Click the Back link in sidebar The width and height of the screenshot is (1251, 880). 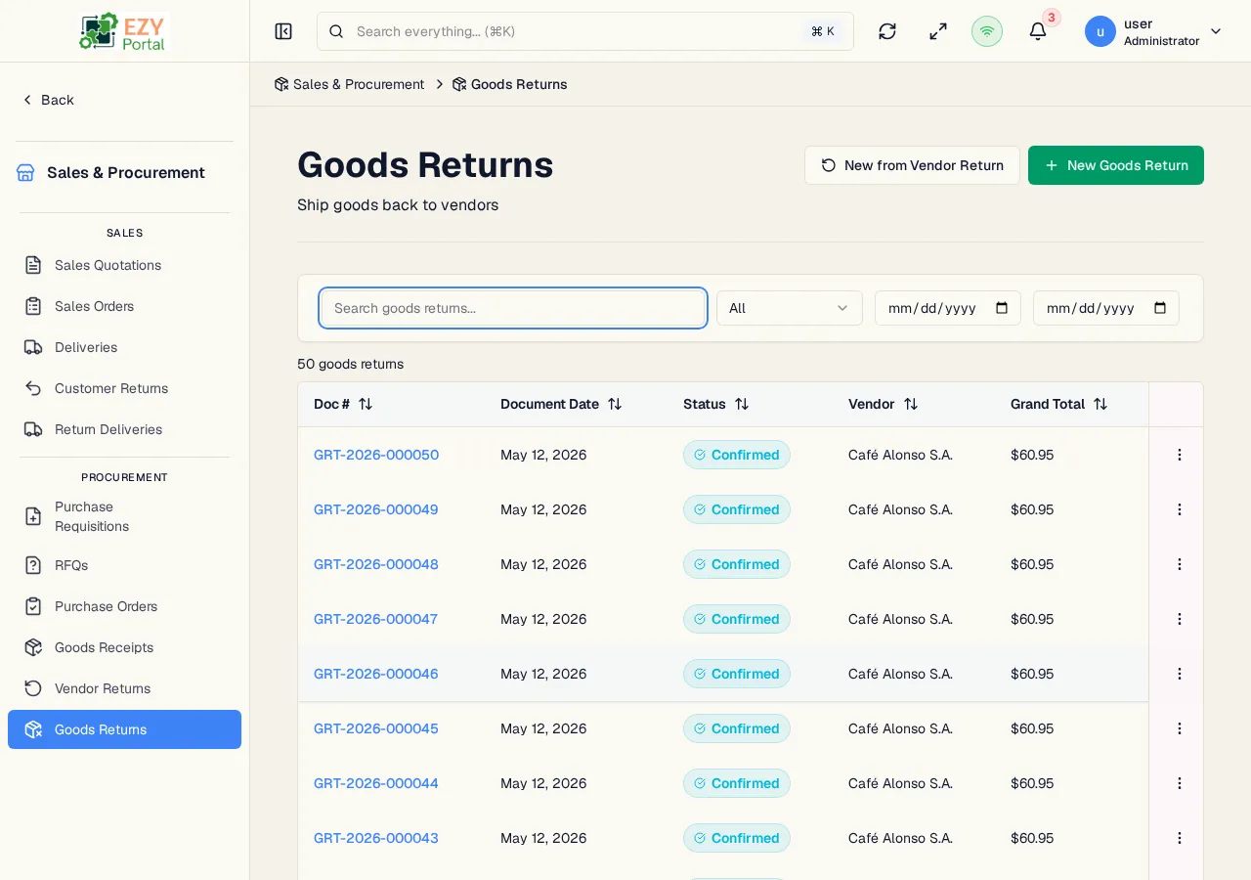click(48, 100)
